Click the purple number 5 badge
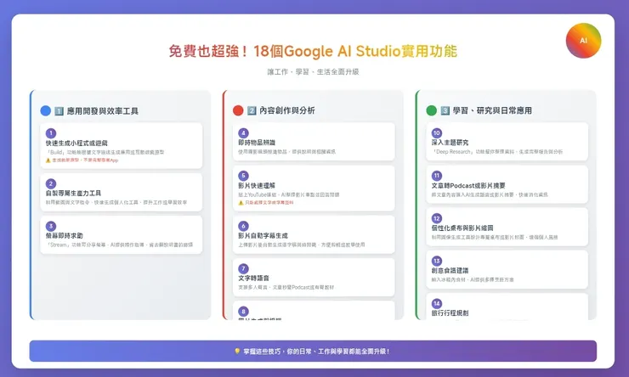The image size is (629, 377). point(243,176)
